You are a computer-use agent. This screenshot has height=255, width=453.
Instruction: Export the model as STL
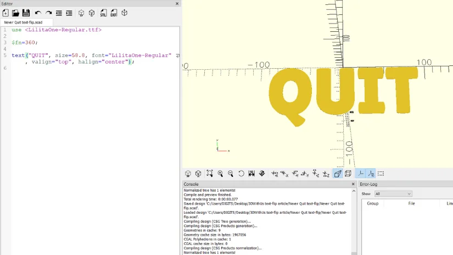(103, 13)
